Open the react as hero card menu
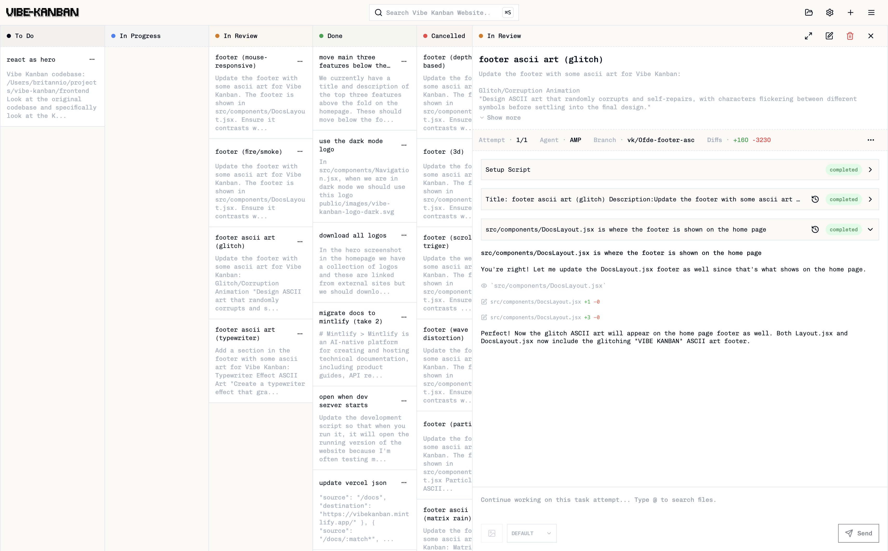The image size is (888, 551). pos(92,59)
